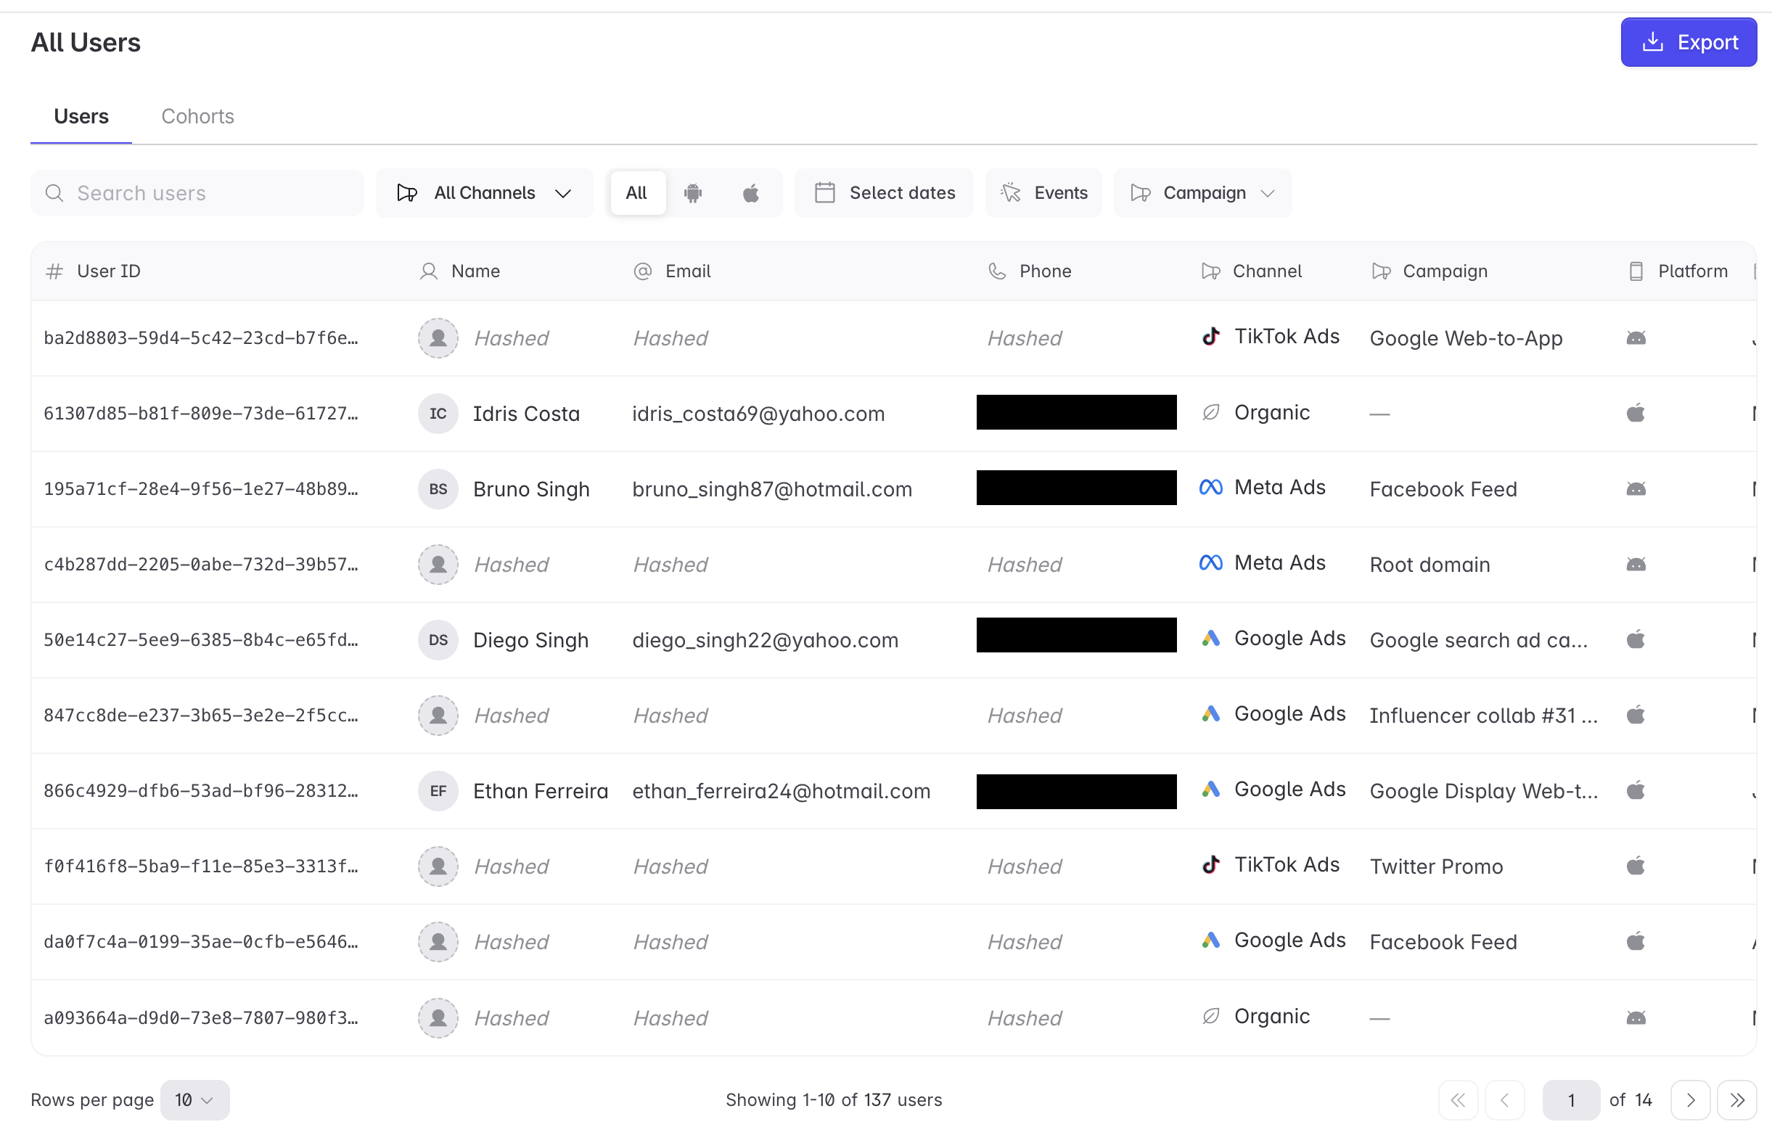Open the All Channels dropdown

pos(484,193)
